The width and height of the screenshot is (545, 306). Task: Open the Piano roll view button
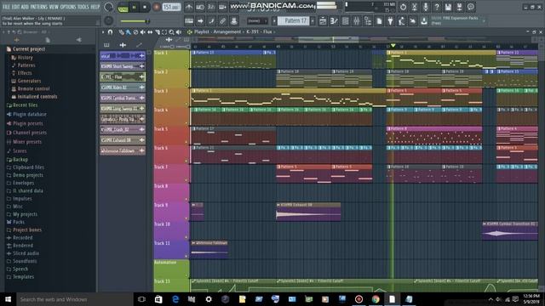tap(334, 20)
